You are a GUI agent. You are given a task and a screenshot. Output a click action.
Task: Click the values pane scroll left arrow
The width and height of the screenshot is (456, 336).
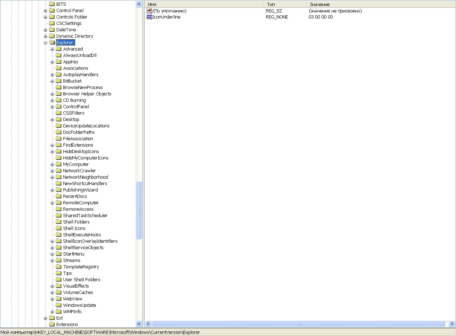[x=149, y=324]
